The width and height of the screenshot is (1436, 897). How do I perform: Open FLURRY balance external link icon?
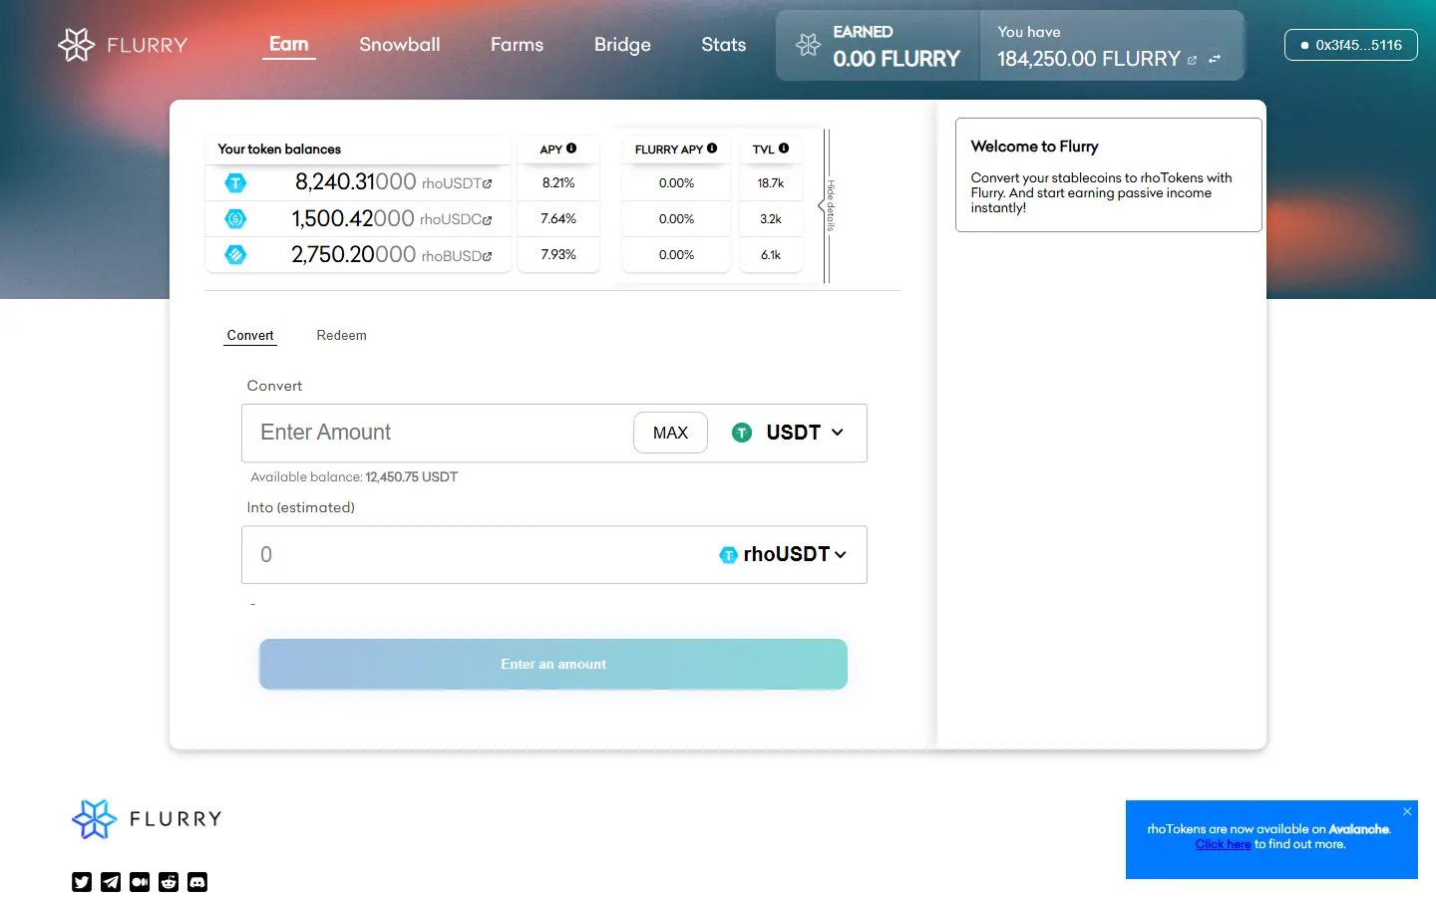[x=1192, y=60]
